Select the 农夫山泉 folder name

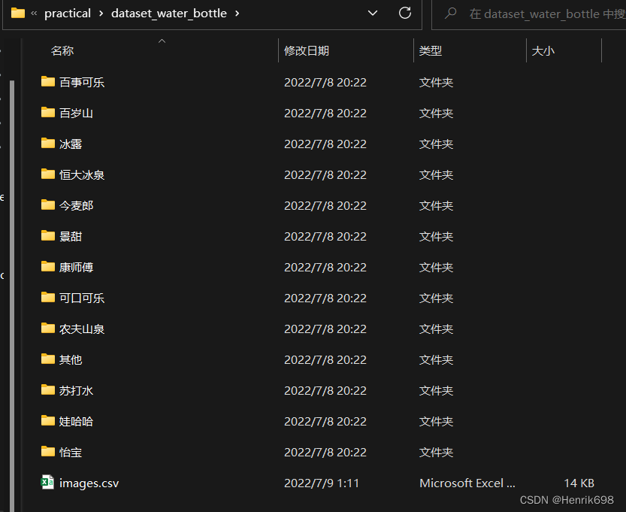[82, 329]
